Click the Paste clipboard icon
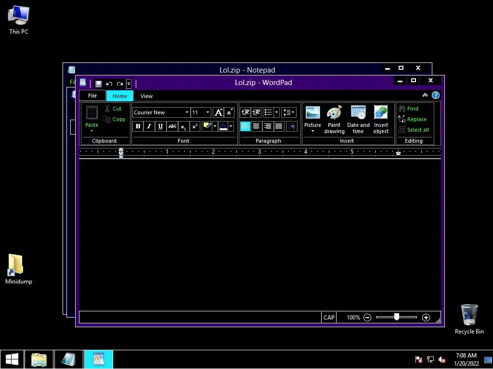The image size is (493, 369). click(x=92, y=112)
